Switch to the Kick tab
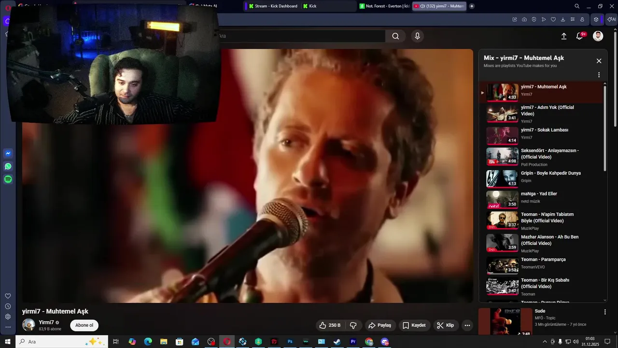The height and width of the screenshot is (348, 618). pos(328,6)
